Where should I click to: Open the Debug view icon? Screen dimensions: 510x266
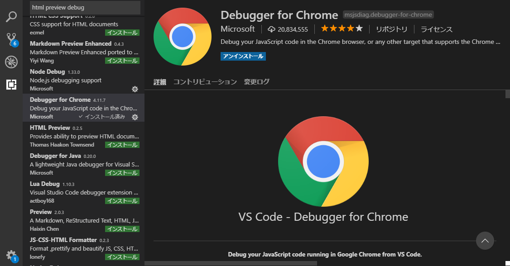(11, 62)
